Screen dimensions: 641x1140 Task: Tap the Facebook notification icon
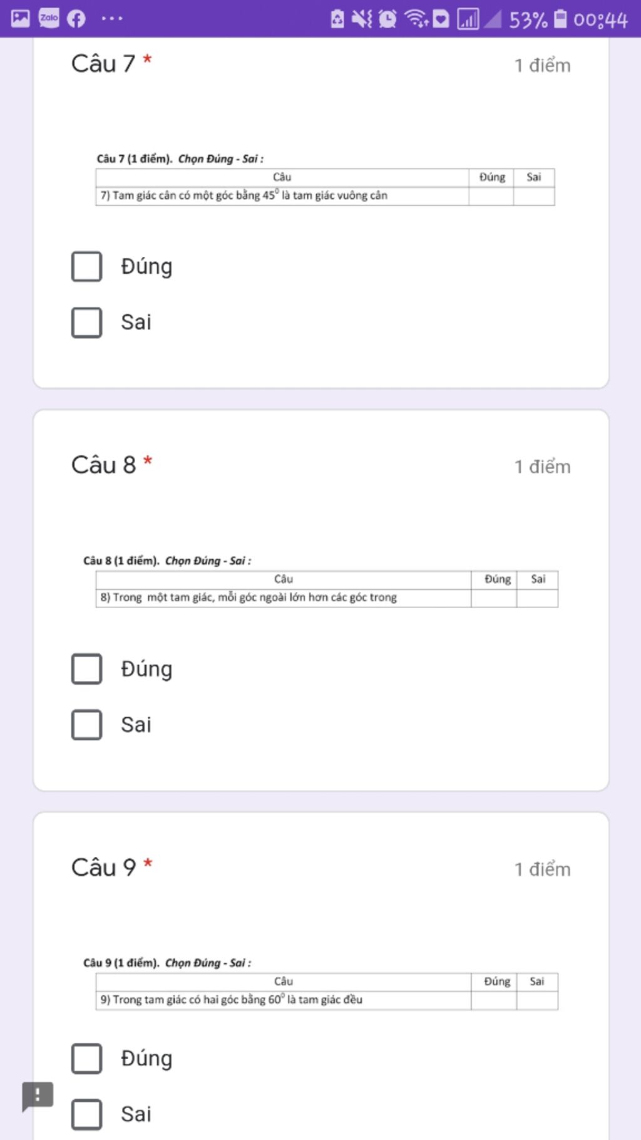pos(76,19)
